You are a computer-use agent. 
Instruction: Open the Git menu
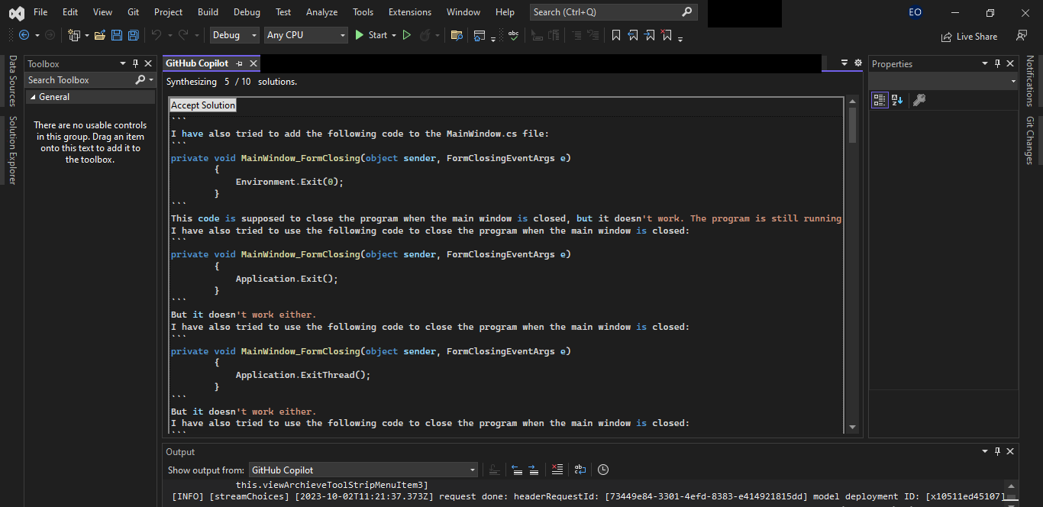point(133,12)
